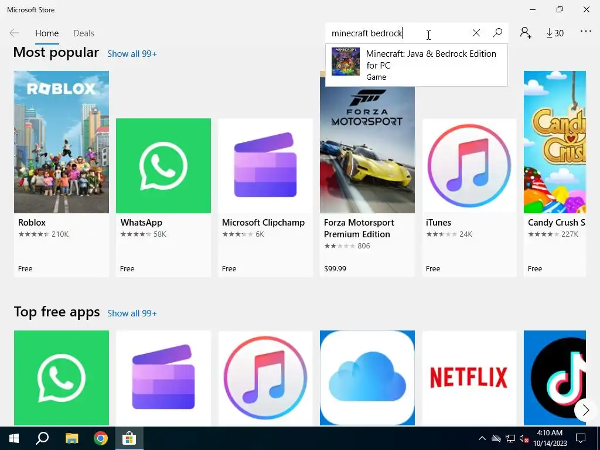Show all Most popular apps
The width and height of the screenshot is (600, 450).
coord(132,54)
